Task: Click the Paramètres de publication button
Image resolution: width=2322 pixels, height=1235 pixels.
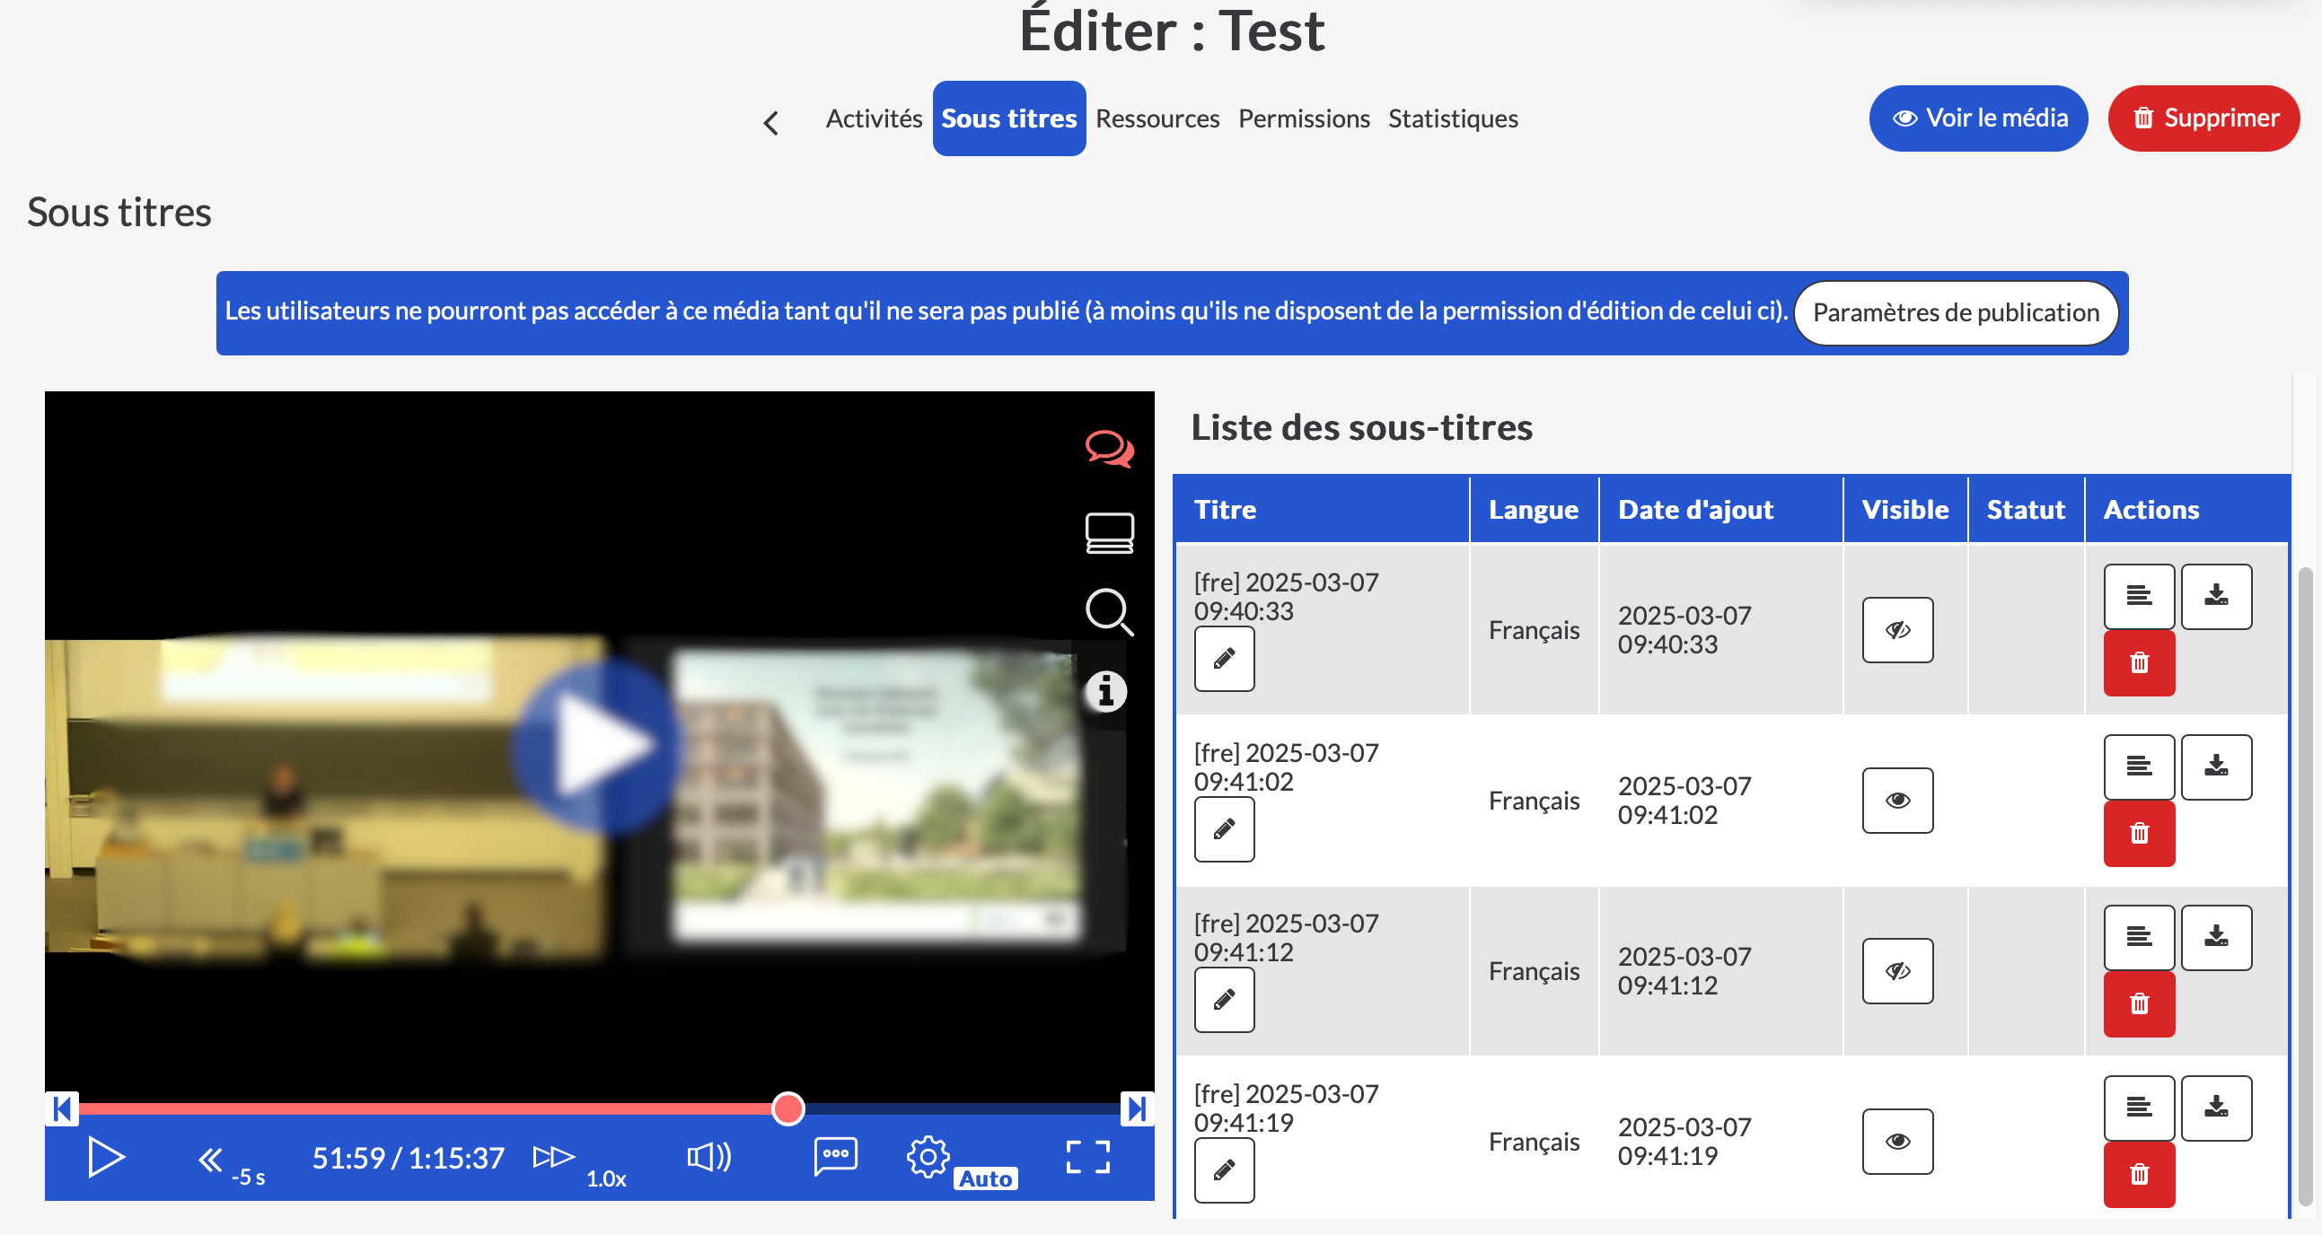Action: pyautogui.click(x=1955, y=312)
